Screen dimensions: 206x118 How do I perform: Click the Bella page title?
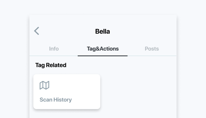[102, 31]
